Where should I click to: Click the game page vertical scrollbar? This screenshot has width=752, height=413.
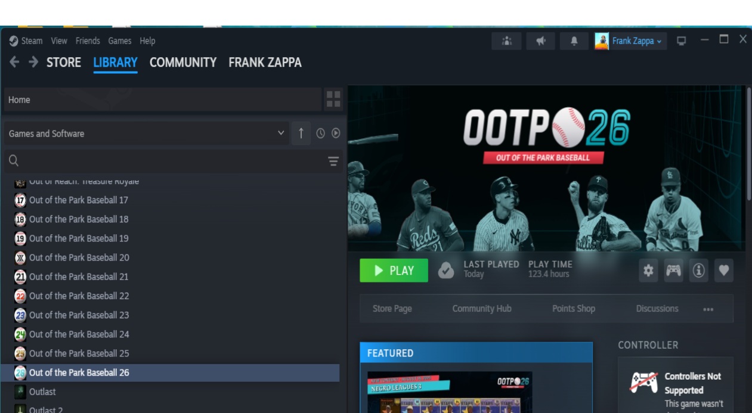point(748,143)
